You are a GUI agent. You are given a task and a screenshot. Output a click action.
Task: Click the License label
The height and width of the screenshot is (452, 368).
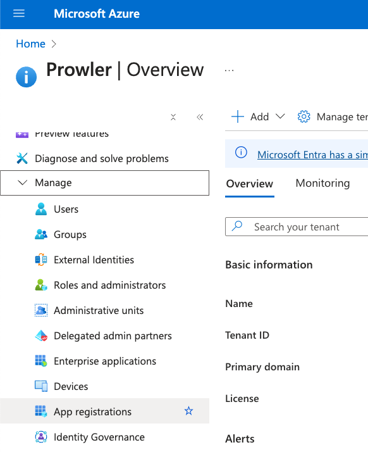[242, 399]
